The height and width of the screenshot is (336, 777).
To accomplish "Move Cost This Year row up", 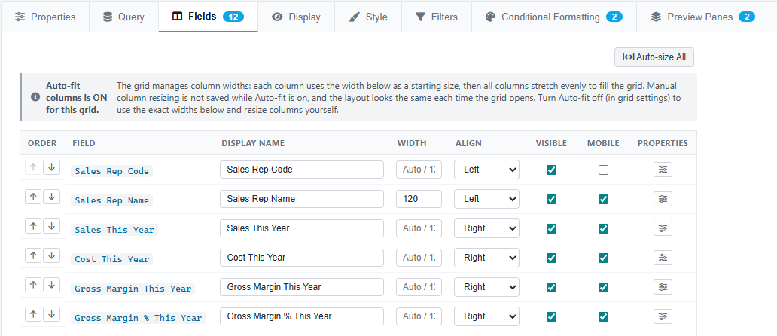I will (33, 255).
